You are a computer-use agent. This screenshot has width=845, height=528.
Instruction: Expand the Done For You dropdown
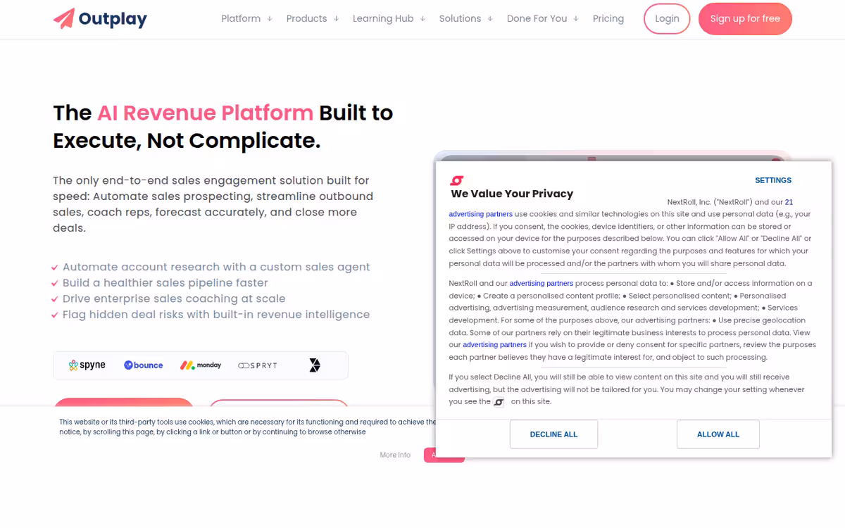(x=542, y=18)
